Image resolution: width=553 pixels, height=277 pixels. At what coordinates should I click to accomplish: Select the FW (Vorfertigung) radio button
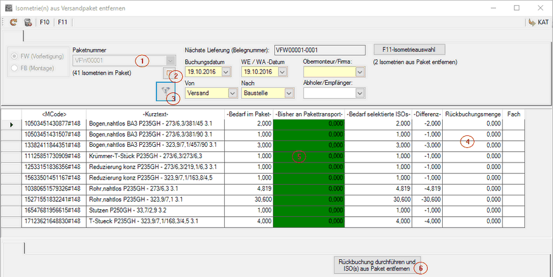tap(15, 56)
